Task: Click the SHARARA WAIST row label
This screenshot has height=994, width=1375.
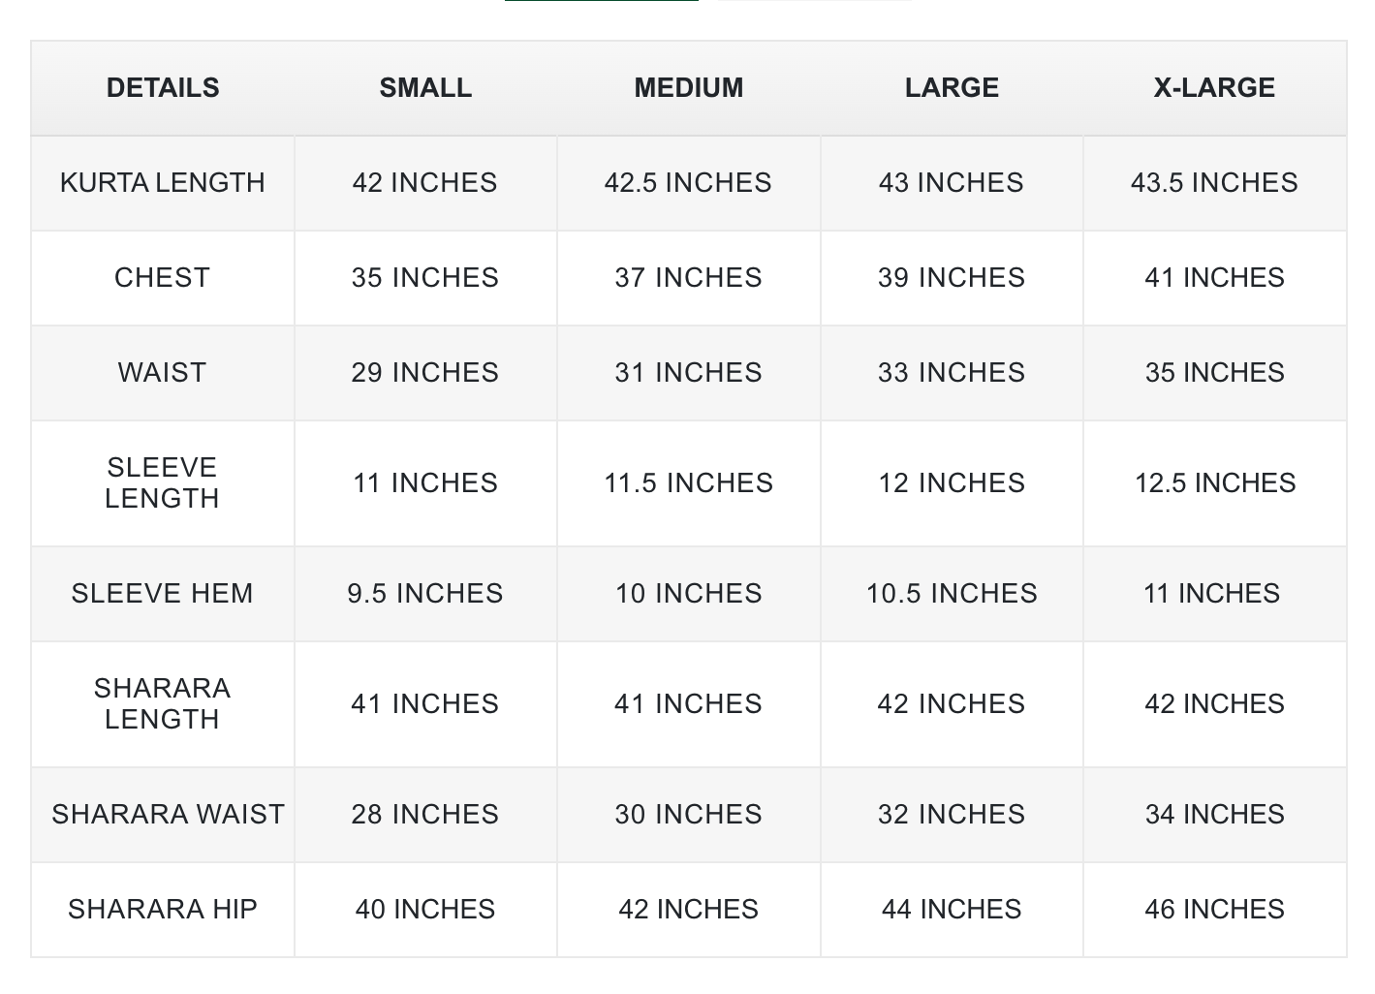Action: tap(168, 815)
